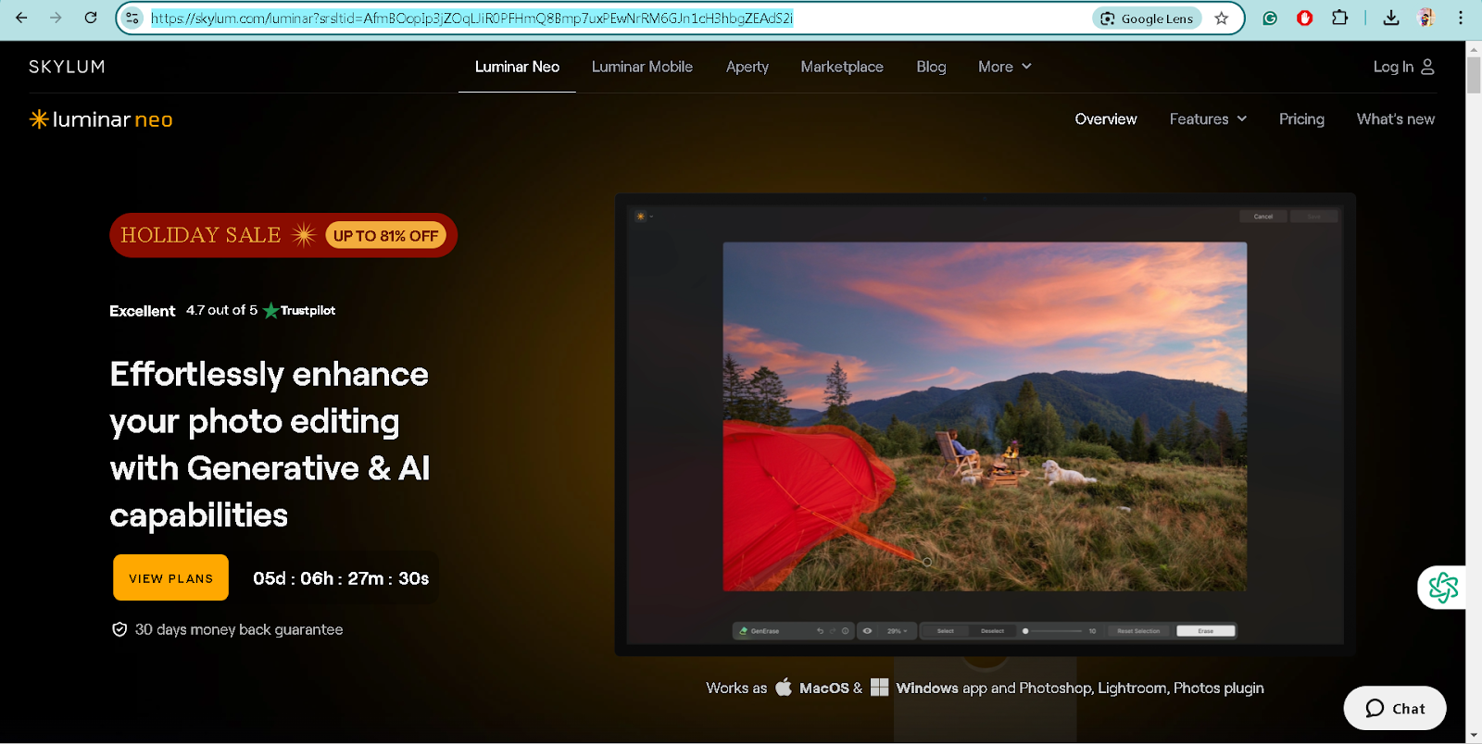
Task: Open the browser extensions puzzle icon
Action: [x=1339, y=18]
